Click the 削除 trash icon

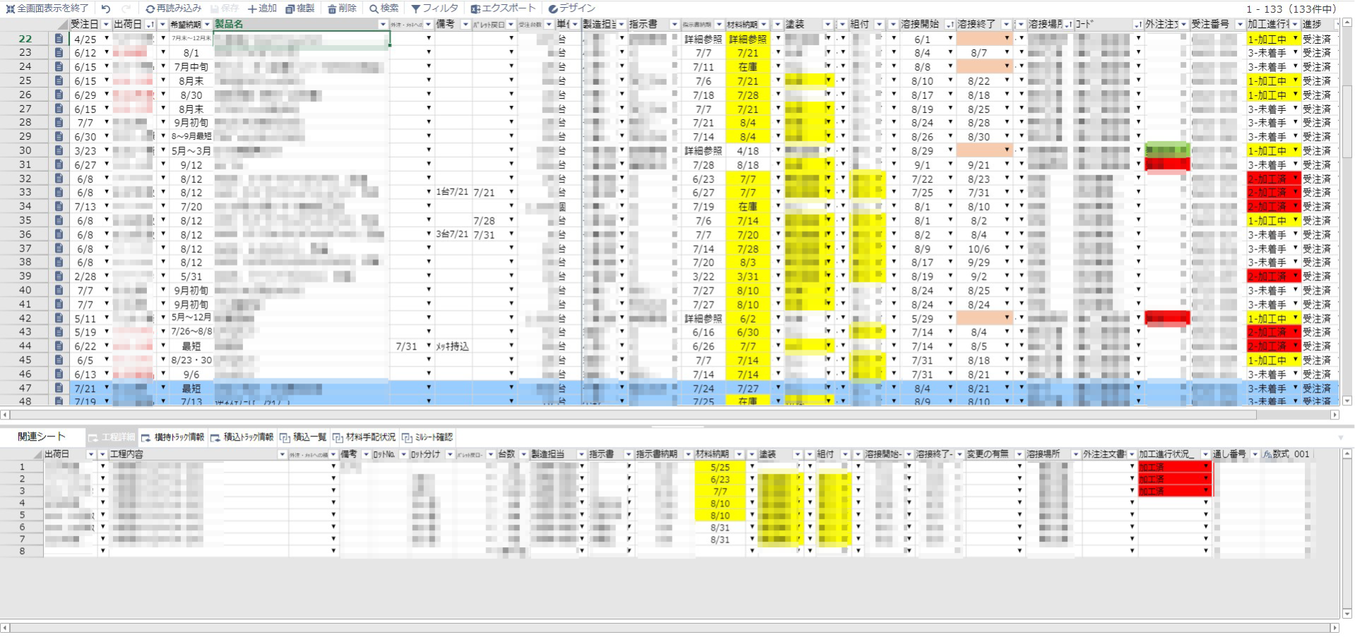click(x=332, y=8)
